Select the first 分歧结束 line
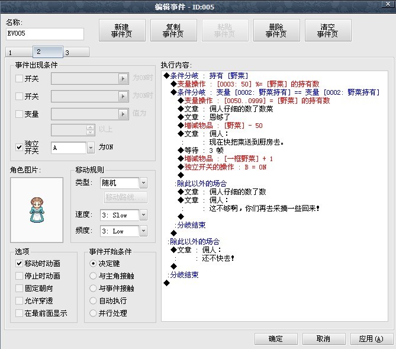 coord(190,225)
